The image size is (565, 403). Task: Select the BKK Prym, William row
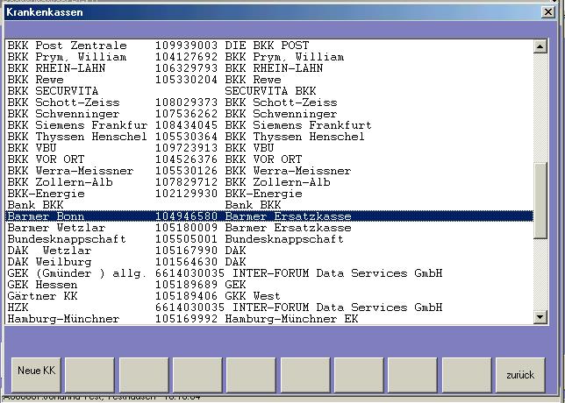tap(269, 57)
